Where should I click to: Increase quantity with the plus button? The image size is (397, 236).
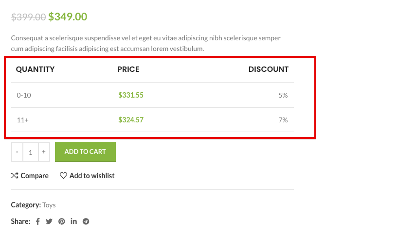point(44,152)
